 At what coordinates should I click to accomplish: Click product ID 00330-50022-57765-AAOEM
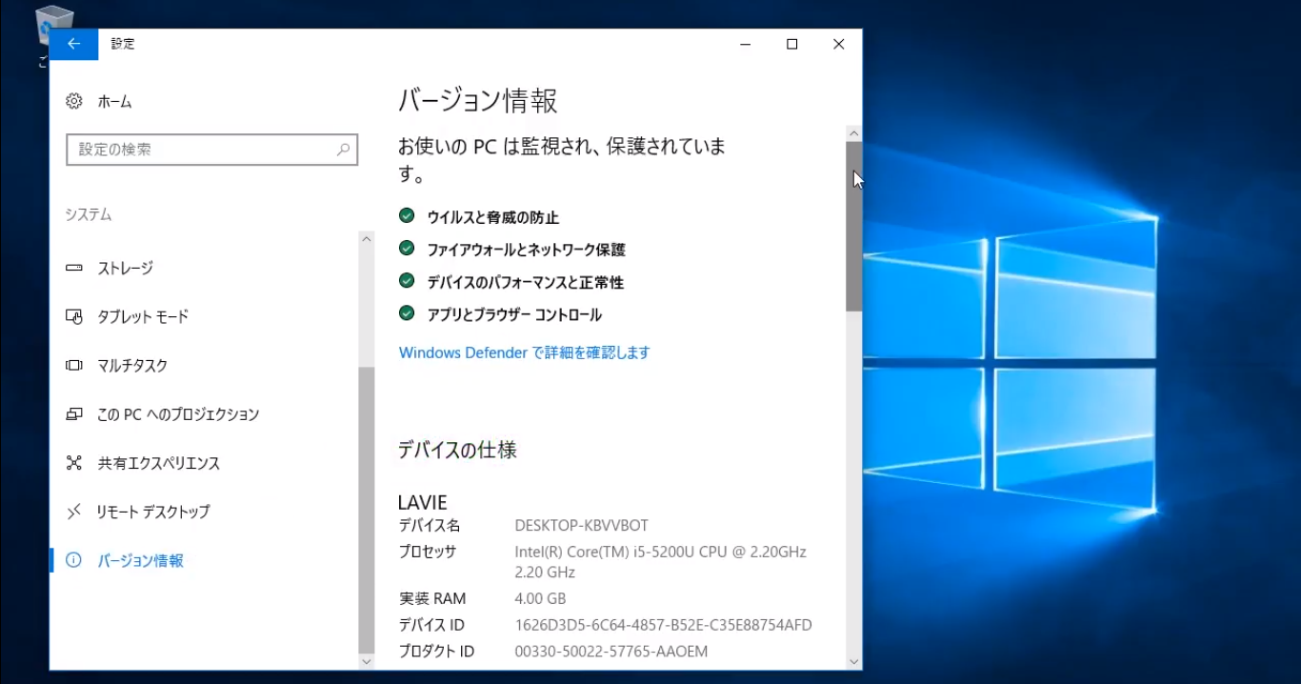coord(610,653)
